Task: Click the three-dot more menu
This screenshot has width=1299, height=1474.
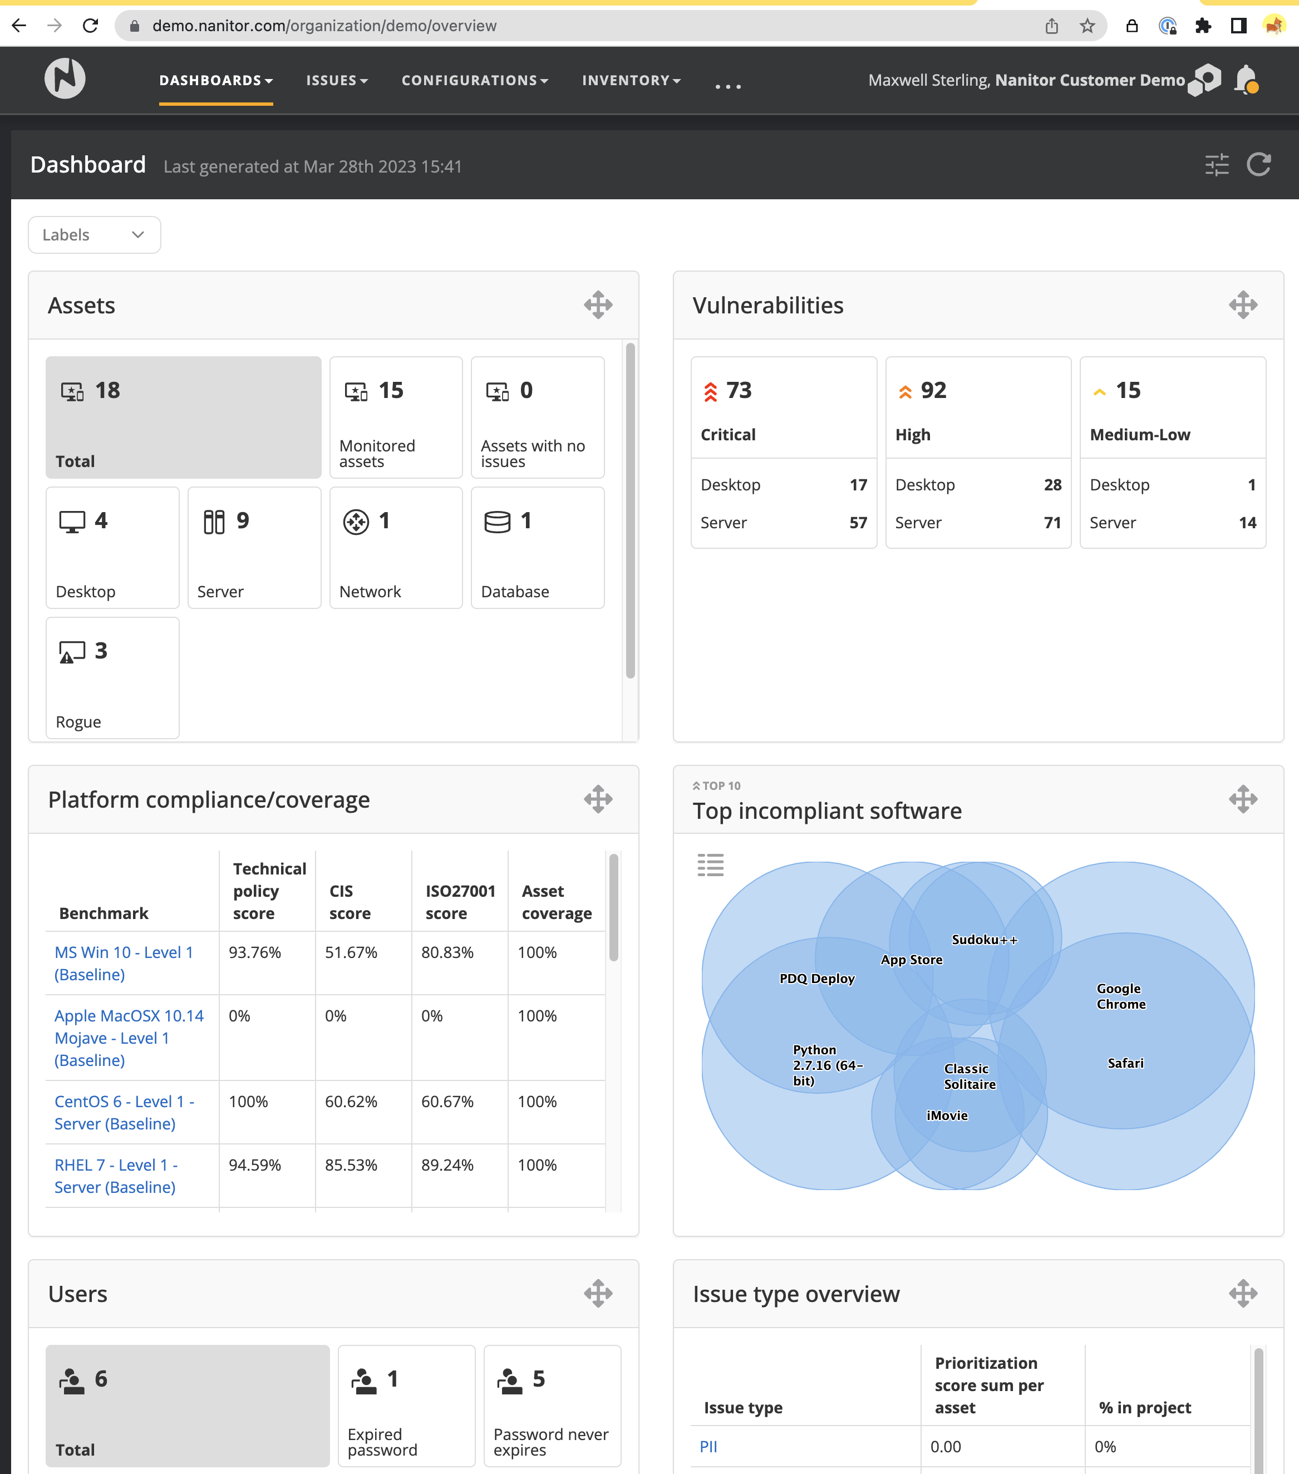Action: pyautogui.click(x=727, y=86)
